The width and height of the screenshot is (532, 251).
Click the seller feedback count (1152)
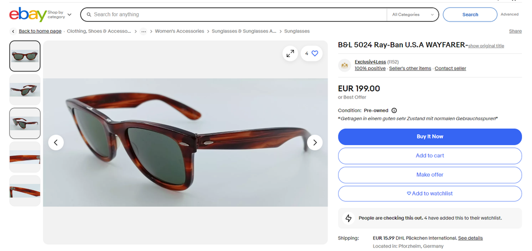click(393, 62)
